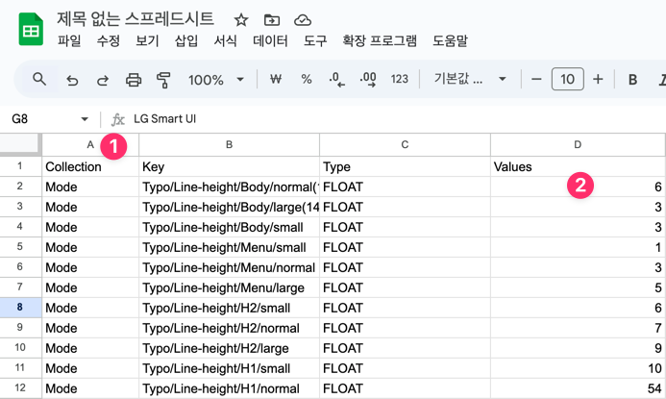Toggle bold formatting
Viewport: 666px width, 399px height.
632,80
